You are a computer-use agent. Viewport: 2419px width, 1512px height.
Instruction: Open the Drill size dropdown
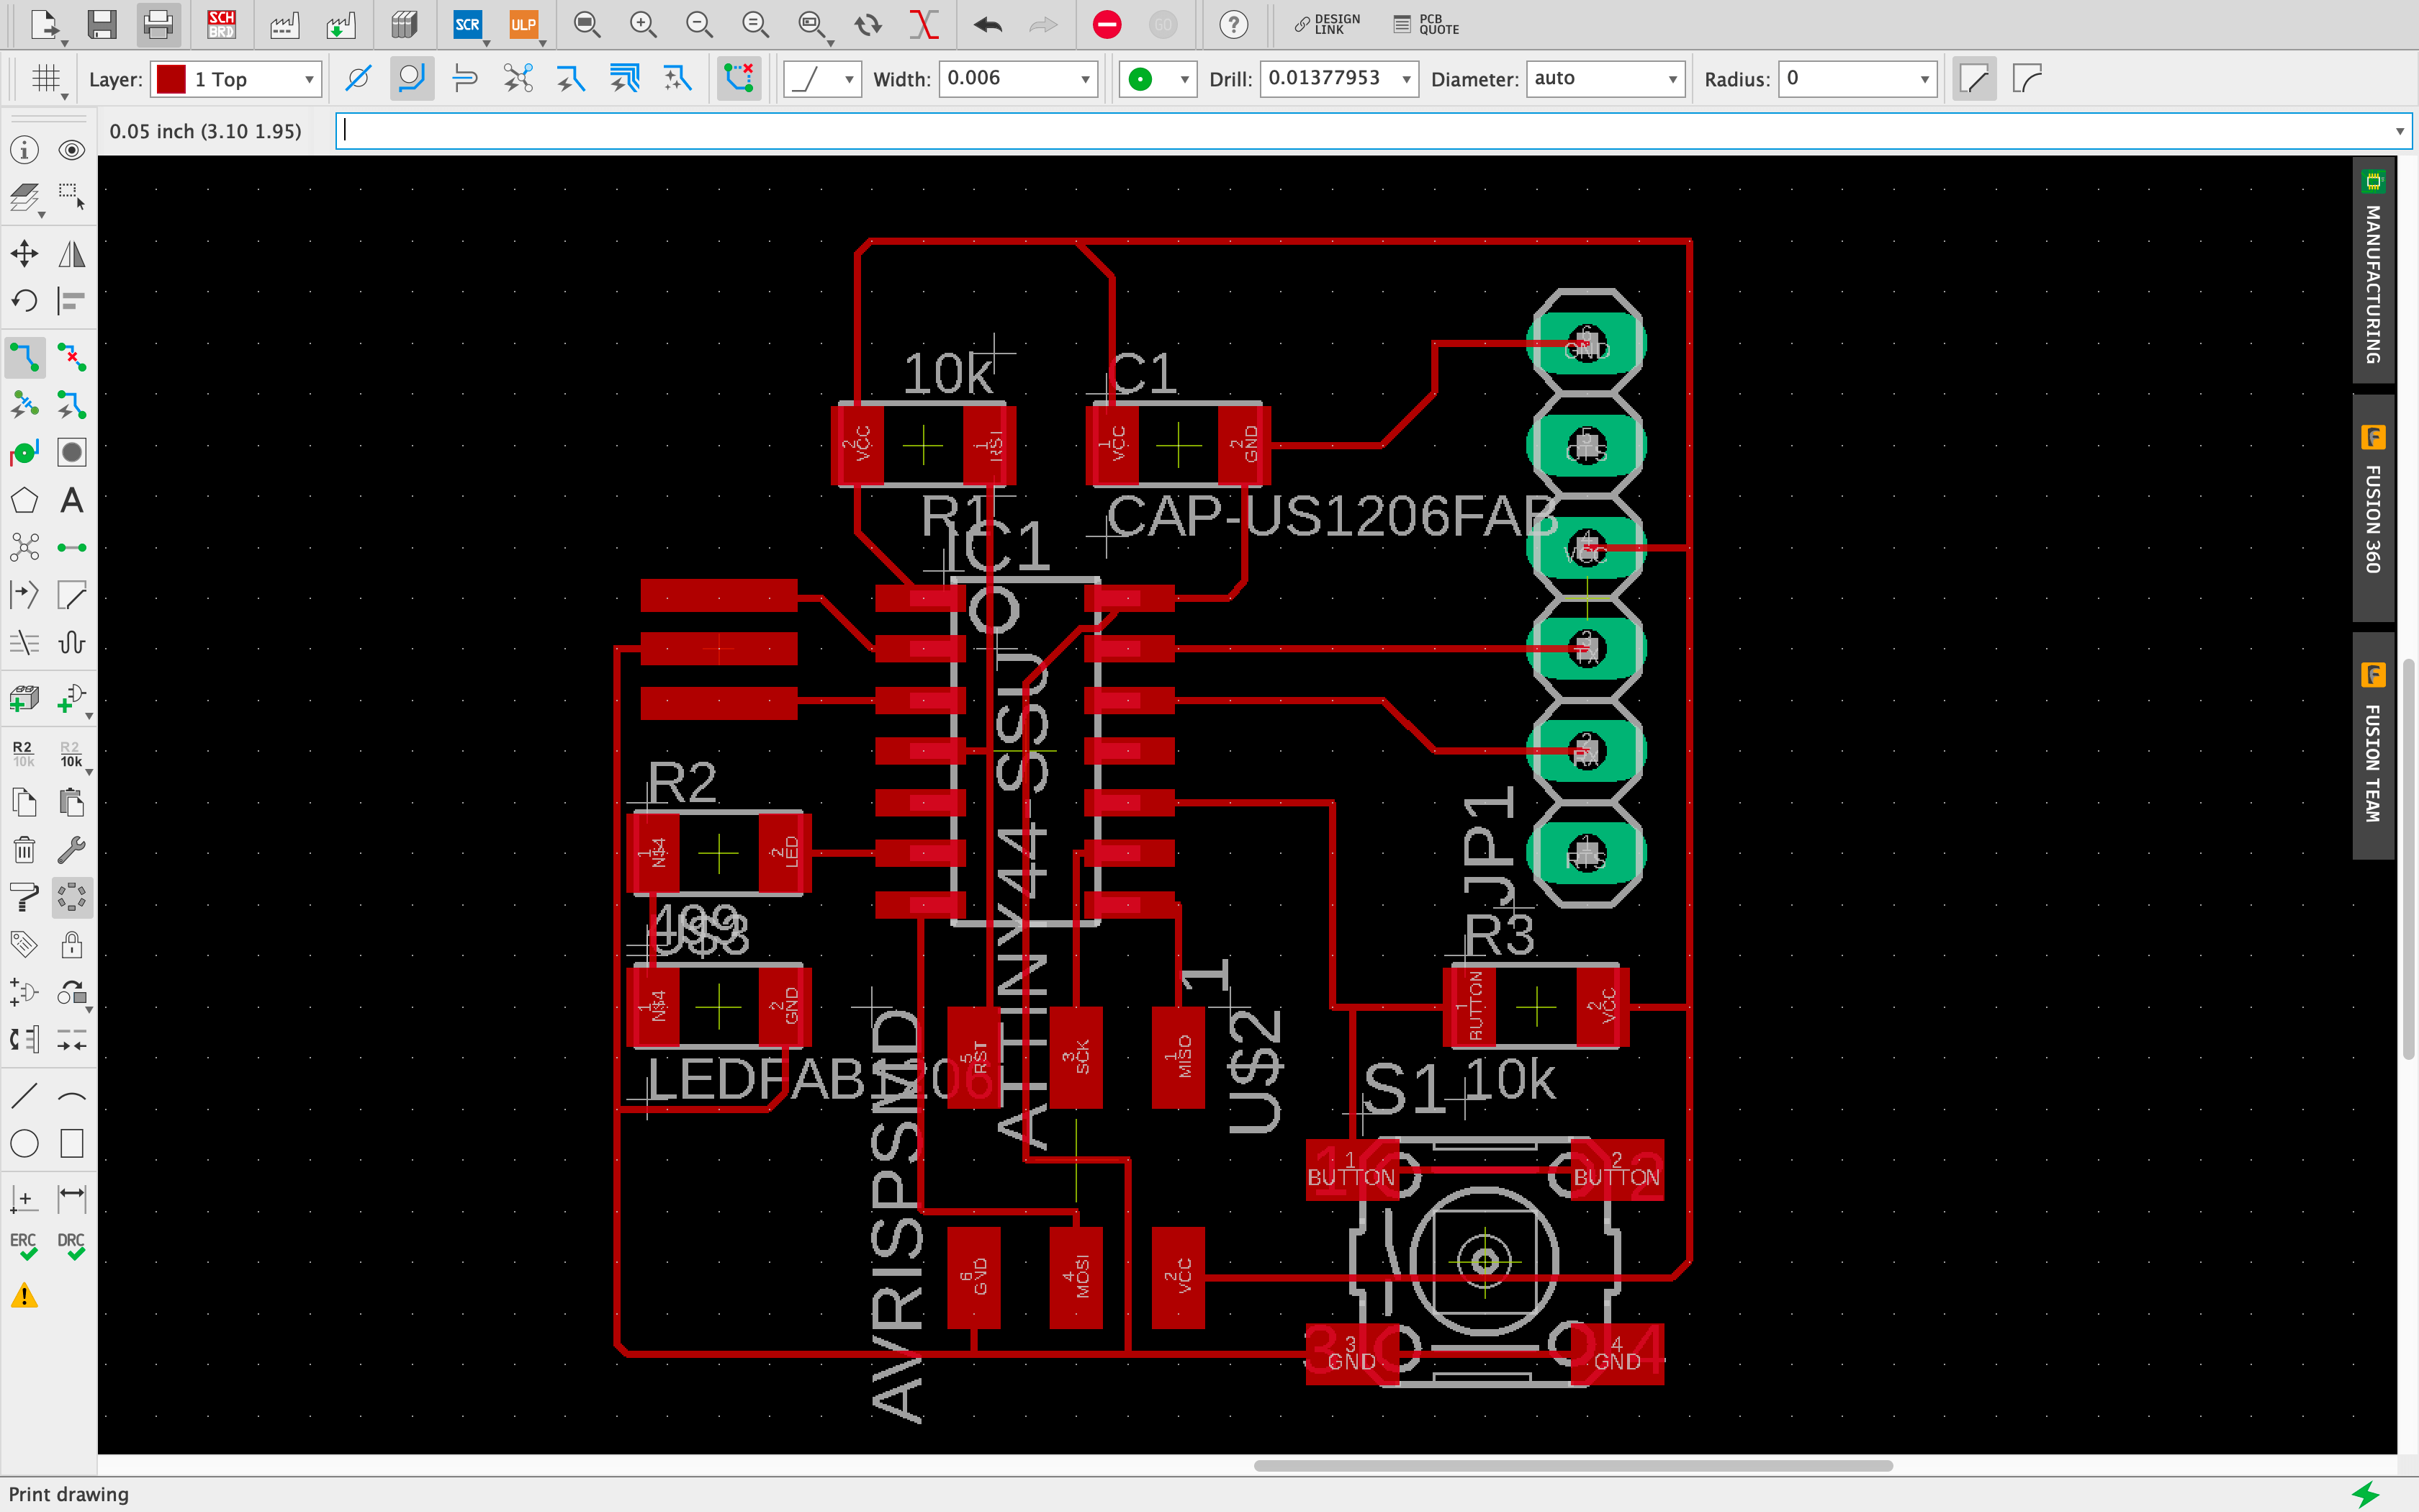(x=1405, y=79)
